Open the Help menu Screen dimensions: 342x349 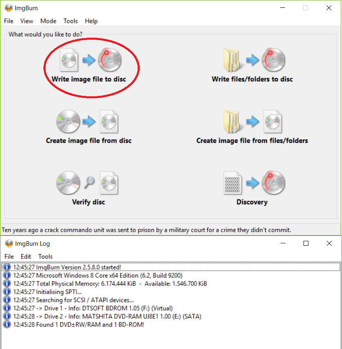(x=91, y=21)
